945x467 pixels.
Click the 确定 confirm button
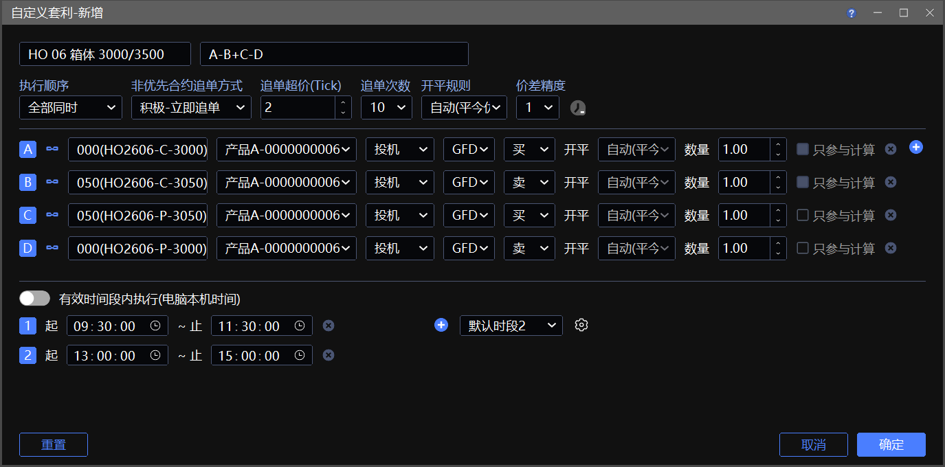point(891,444)
